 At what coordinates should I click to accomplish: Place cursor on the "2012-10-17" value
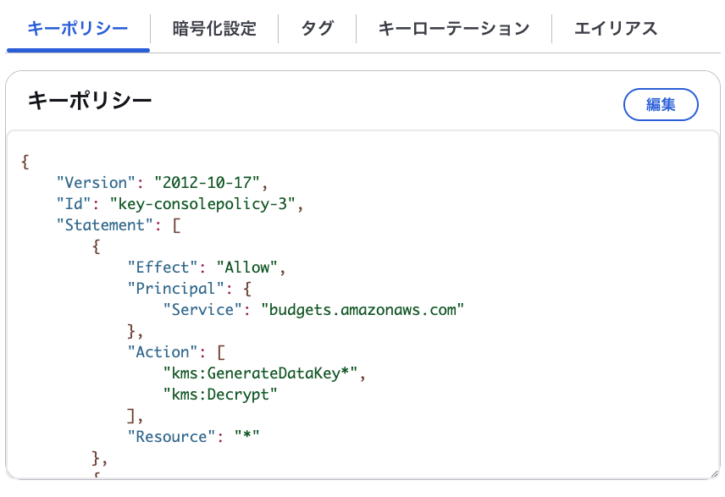click(210, 182)
